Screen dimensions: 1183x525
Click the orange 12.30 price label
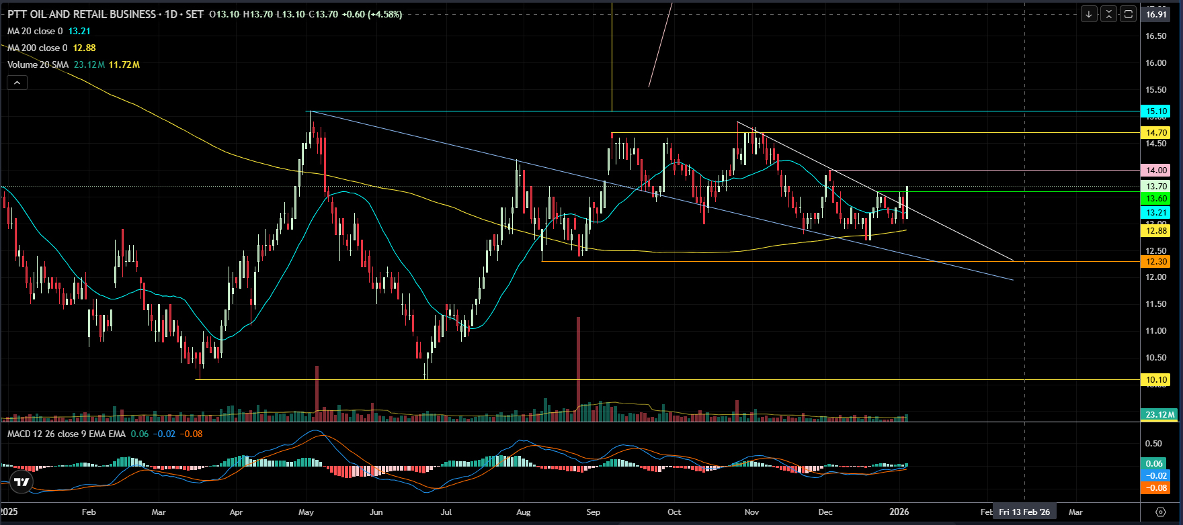click(1156, 262)
